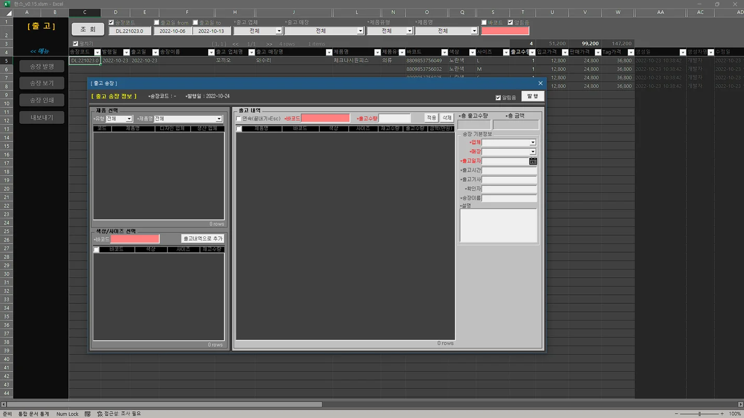Click the 출고일자 date field
Image resolution: width=744 pixels, height=418 pixels.
click(505, 161)
